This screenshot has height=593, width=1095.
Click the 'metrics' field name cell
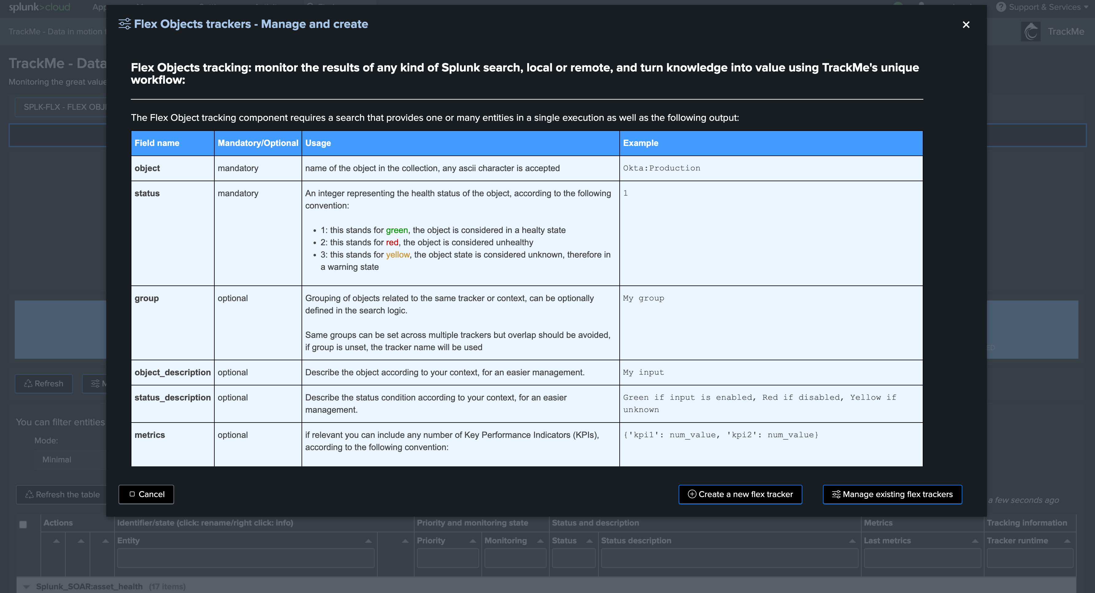click(x=173, y=444)
